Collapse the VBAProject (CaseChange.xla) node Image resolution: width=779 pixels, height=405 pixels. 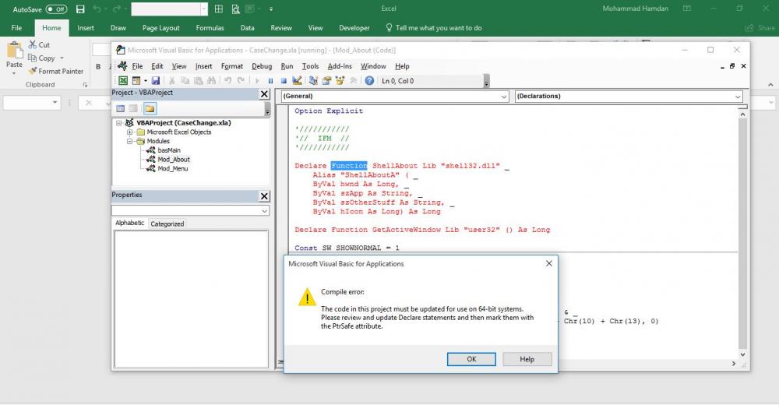coord(118,123)
